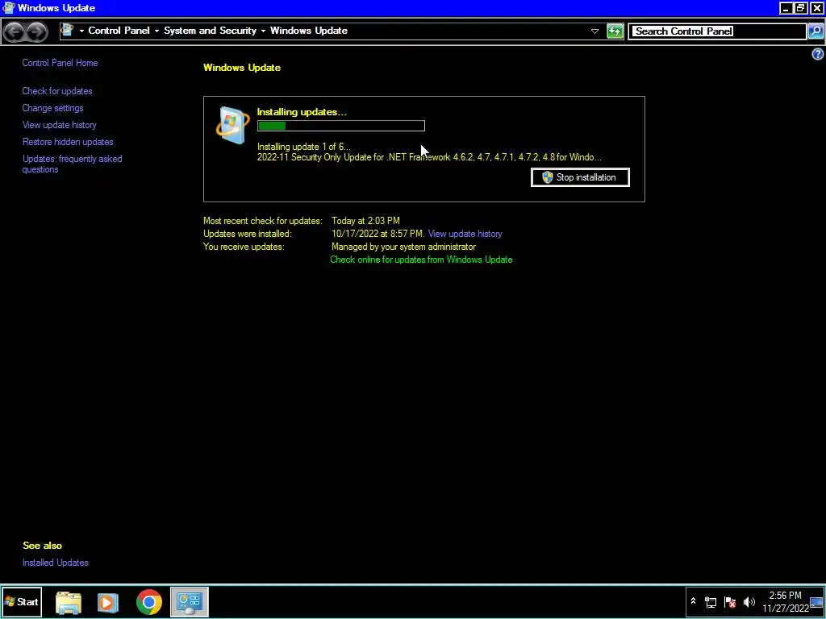This screenshot has height=619, width=826.
Task: Expand dropdown arrow before Control Panel breadcrumb
Action: [81, 31]
